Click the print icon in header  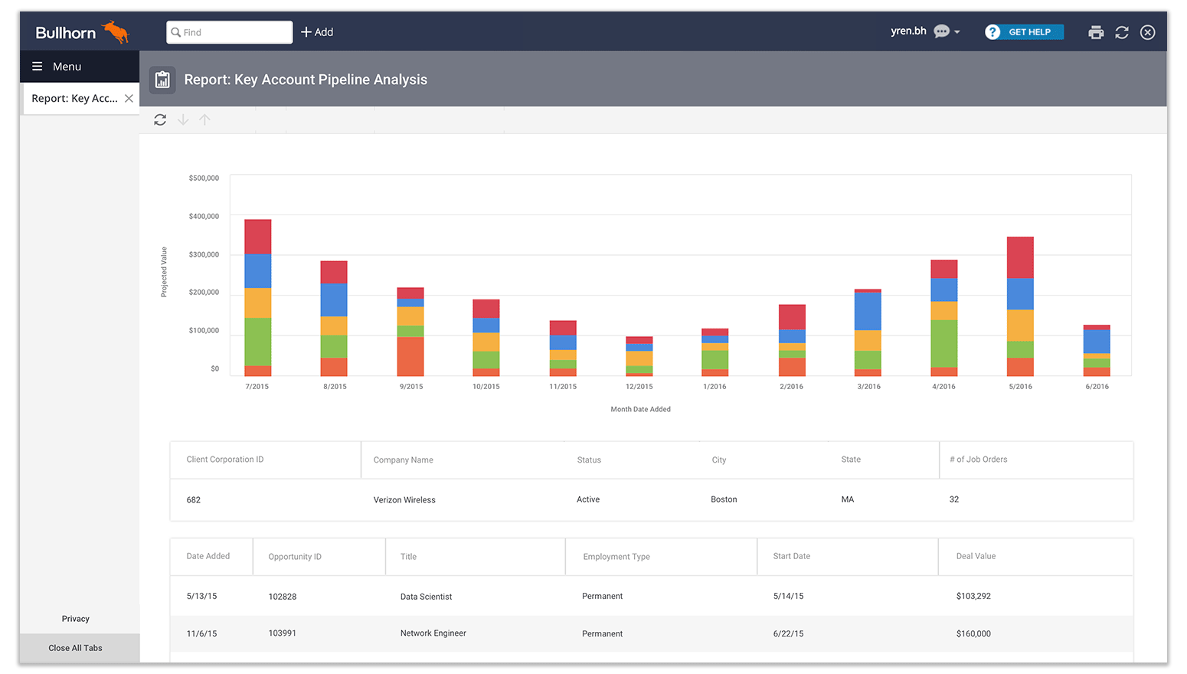click(1096, 32)
